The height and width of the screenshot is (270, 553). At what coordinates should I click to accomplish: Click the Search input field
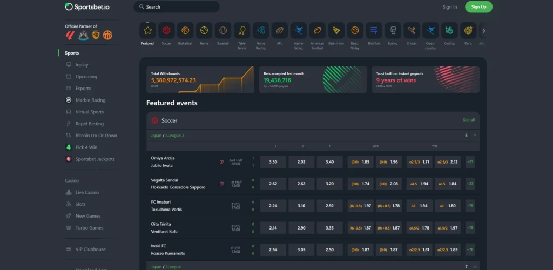pos(177,6)
